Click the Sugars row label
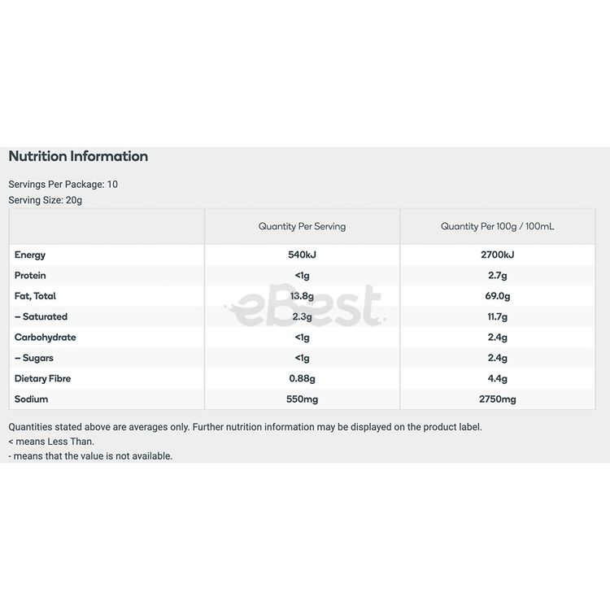 (x=34, y=358)
